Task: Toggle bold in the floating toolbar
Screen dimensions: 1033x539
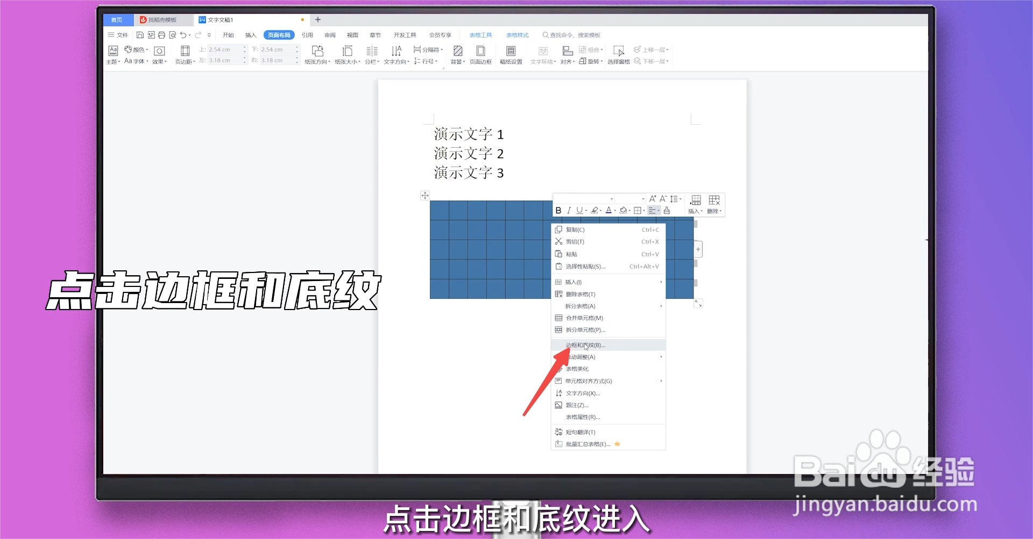Action: [x=558, y=210]
